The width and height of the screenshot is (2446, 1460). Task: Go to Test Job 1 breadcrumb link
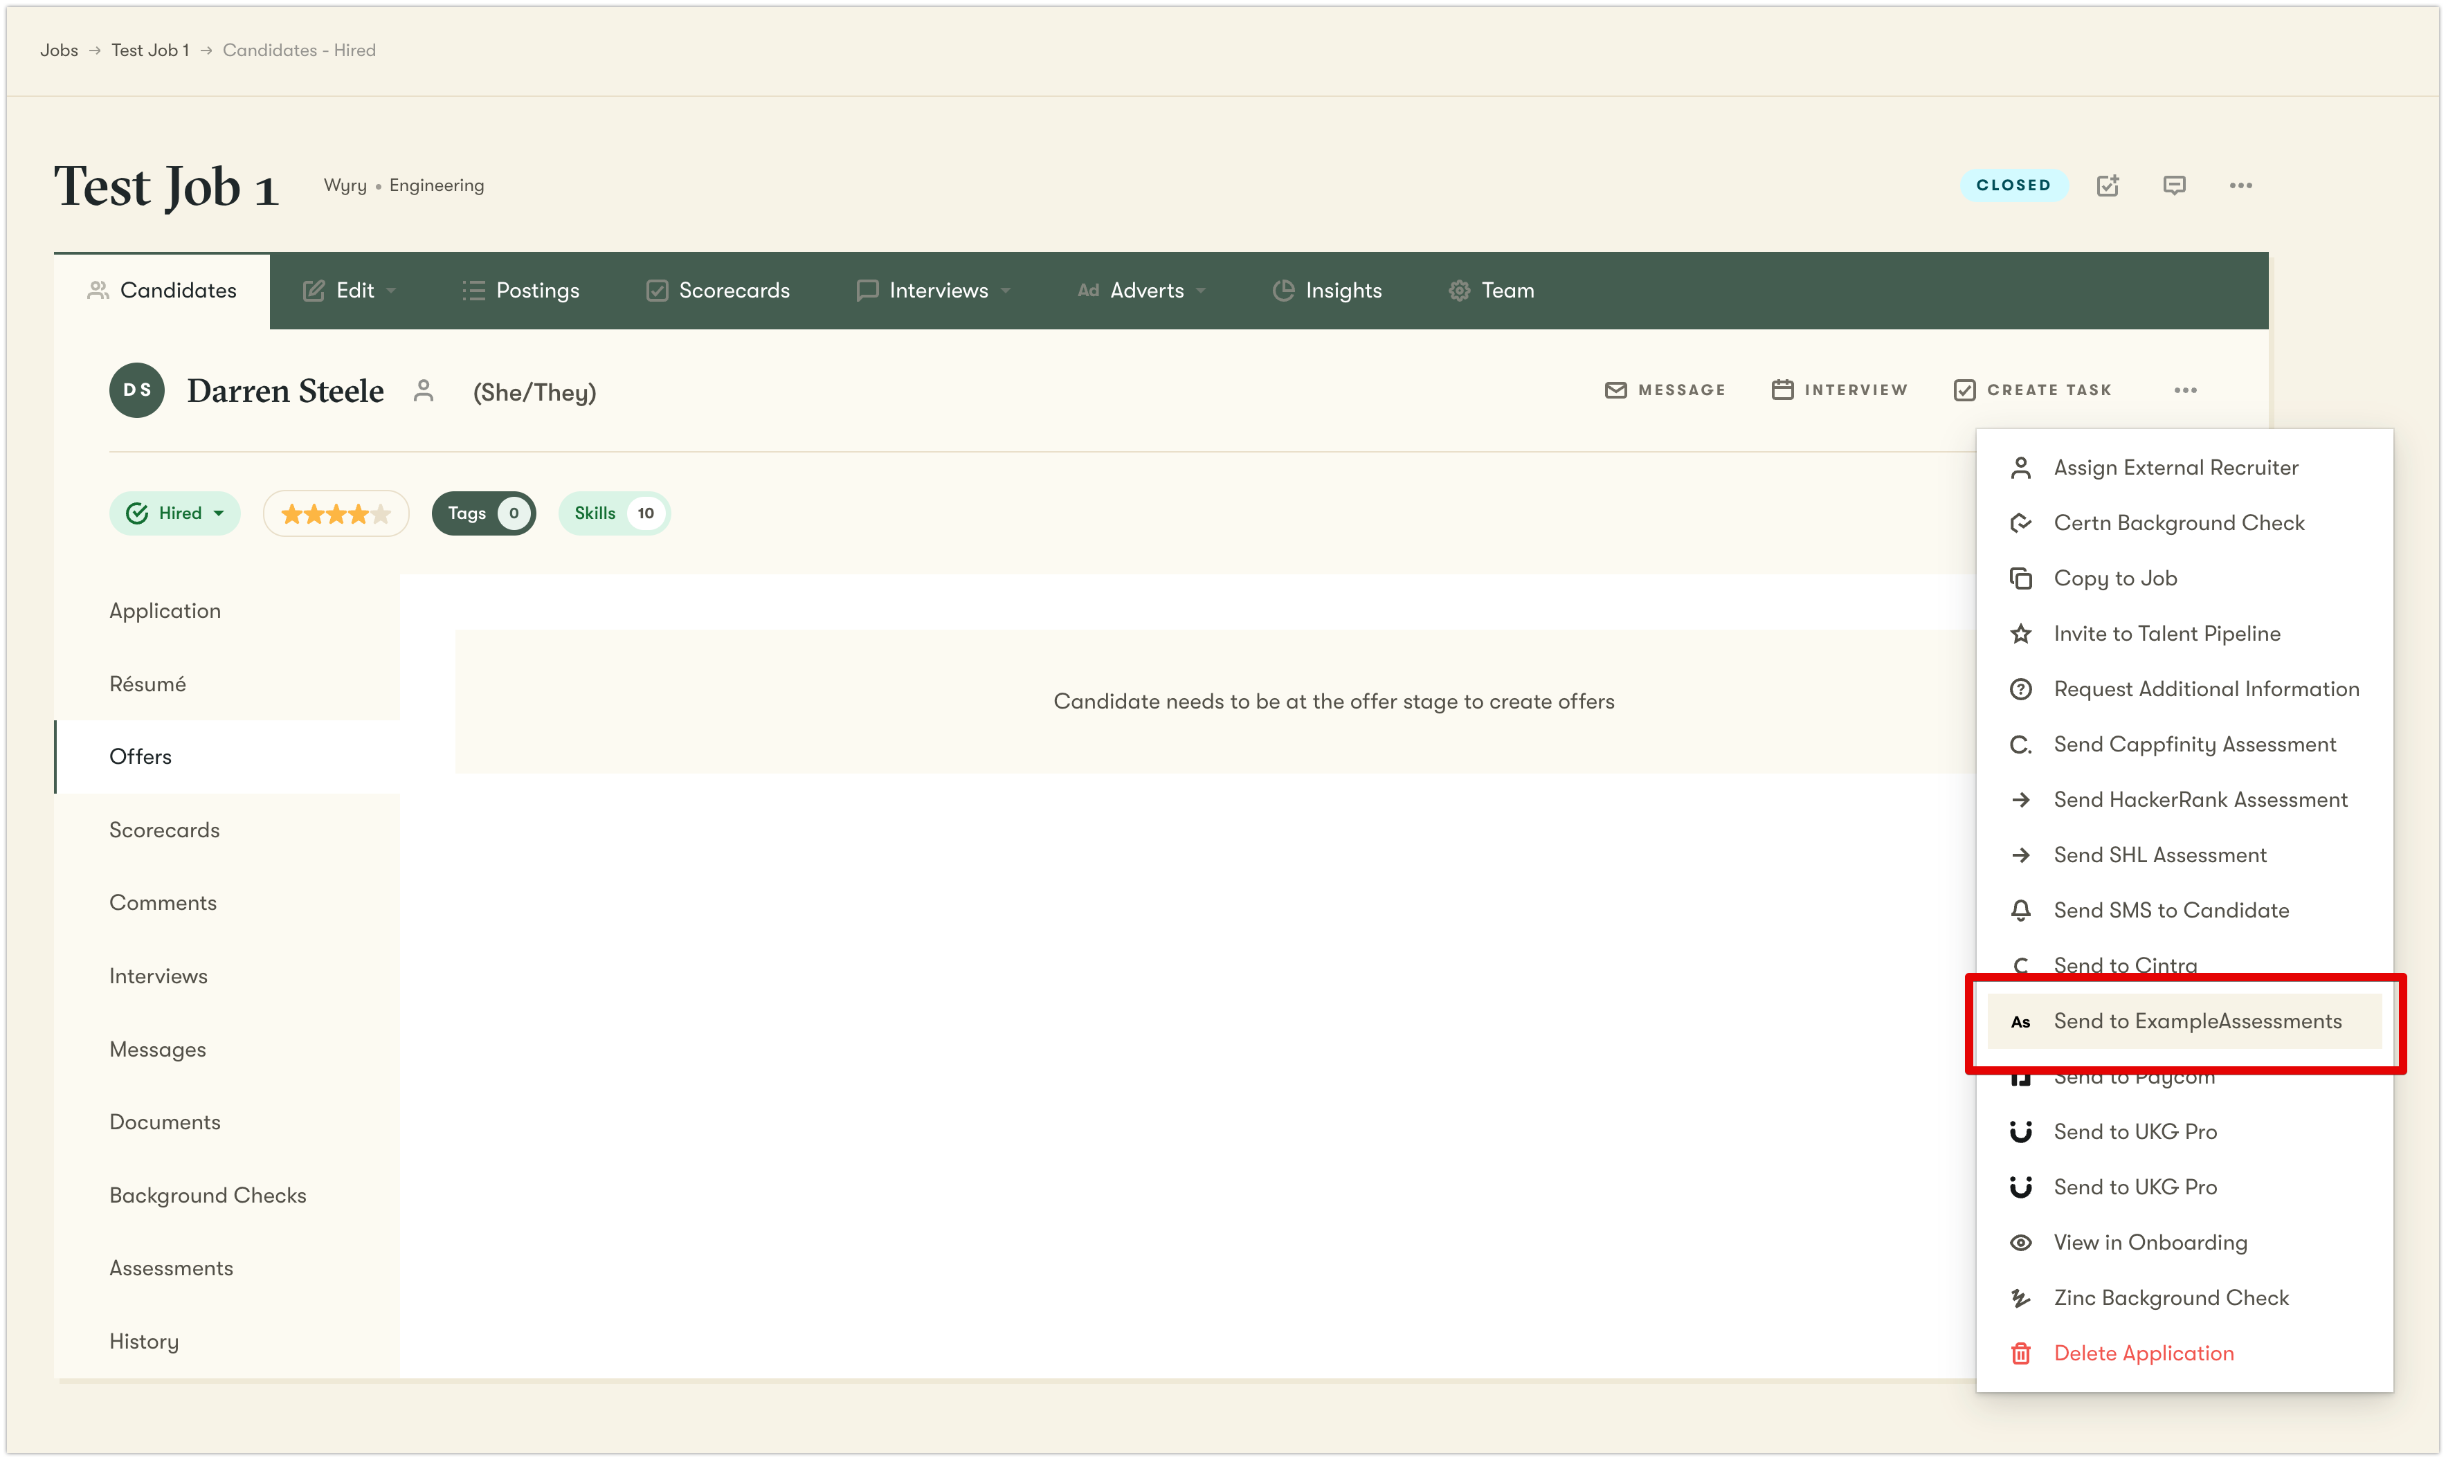[x=150, y=51]
